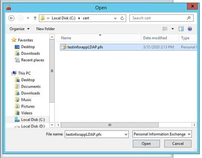Select Local Disk (D:) in navigation pane
This screenshot has width=202, height=158.
(x=33, y=126)
